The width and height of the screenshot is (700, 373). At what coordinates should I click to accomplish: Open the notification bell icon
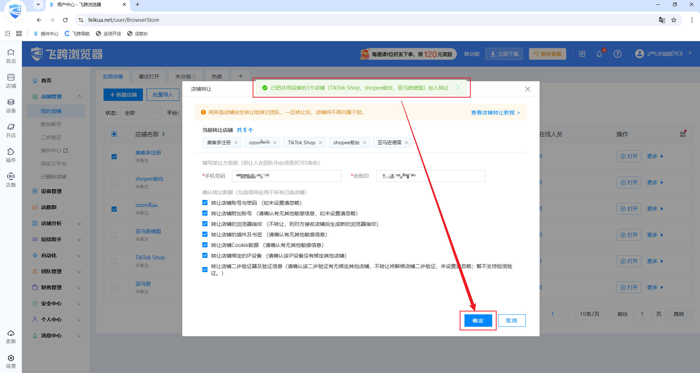pos(599,54)
